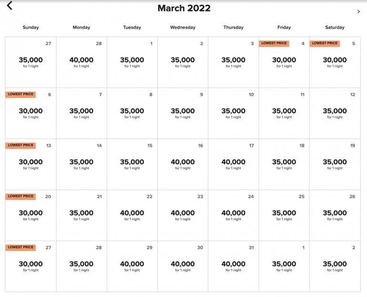Pick Monday March 14 cell
Viewport: 367px width, 297px height.
82,164
